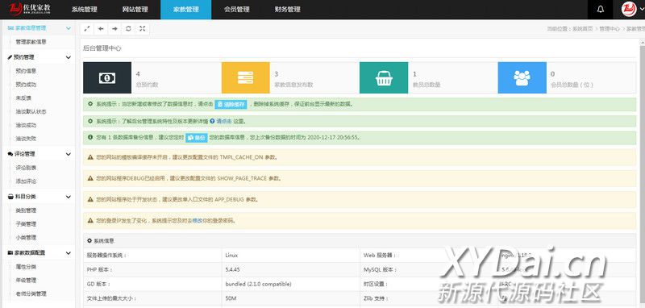Viewport: 645px width, 308px height.
Task: Open 子类管理 in the sidebar
Action: 26,224
